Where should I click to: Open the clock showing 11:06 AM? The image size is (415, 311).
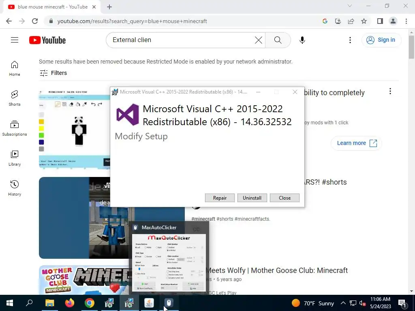380,303
